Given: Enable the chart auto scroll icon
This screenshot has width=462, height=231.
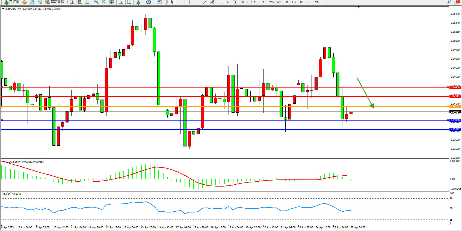Looking at the screenshot, I should click(x=122, y=2).
